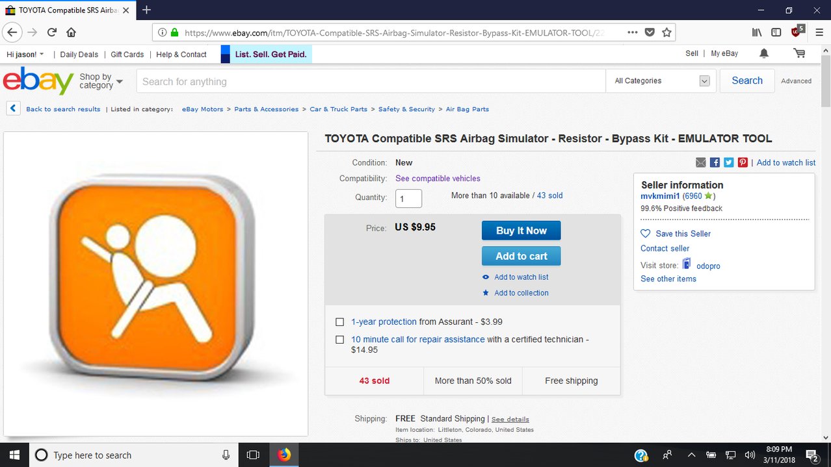
Task: Click the Quantity input field
Action: tap(409, 198)
